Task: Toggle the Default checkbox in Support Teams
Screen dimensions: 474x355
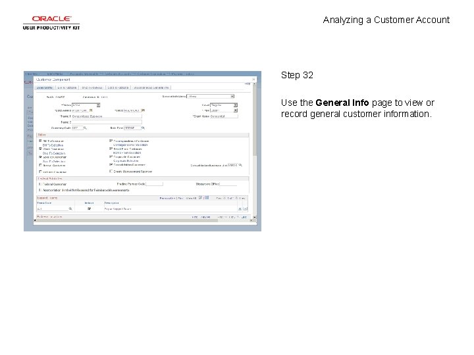Action: [x=89, y=208]
